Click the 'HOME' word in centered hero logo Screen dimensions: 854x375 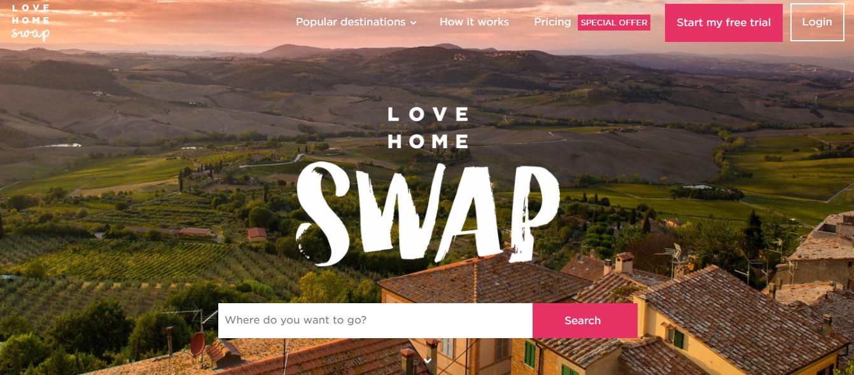pos(428,141)
